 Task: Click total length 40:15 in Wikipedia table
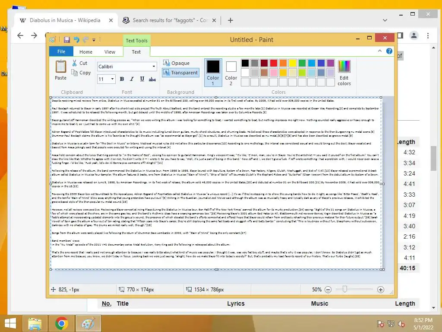407,268
